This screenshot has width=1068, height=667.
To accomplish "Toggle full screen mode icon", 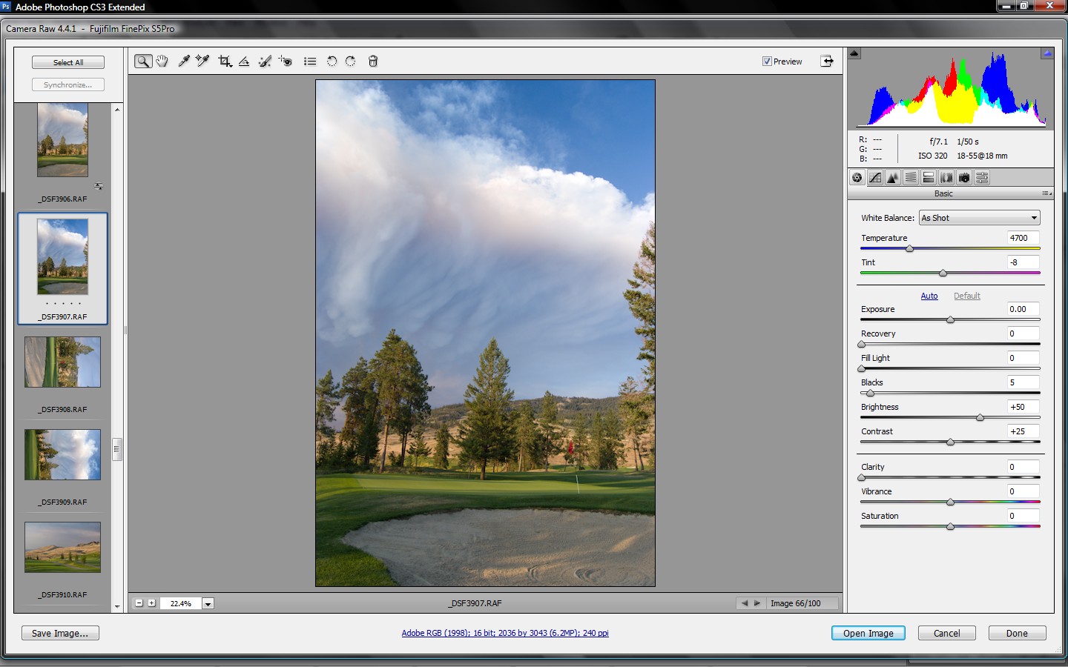I will pyautogui.click(x=826, y=62).
